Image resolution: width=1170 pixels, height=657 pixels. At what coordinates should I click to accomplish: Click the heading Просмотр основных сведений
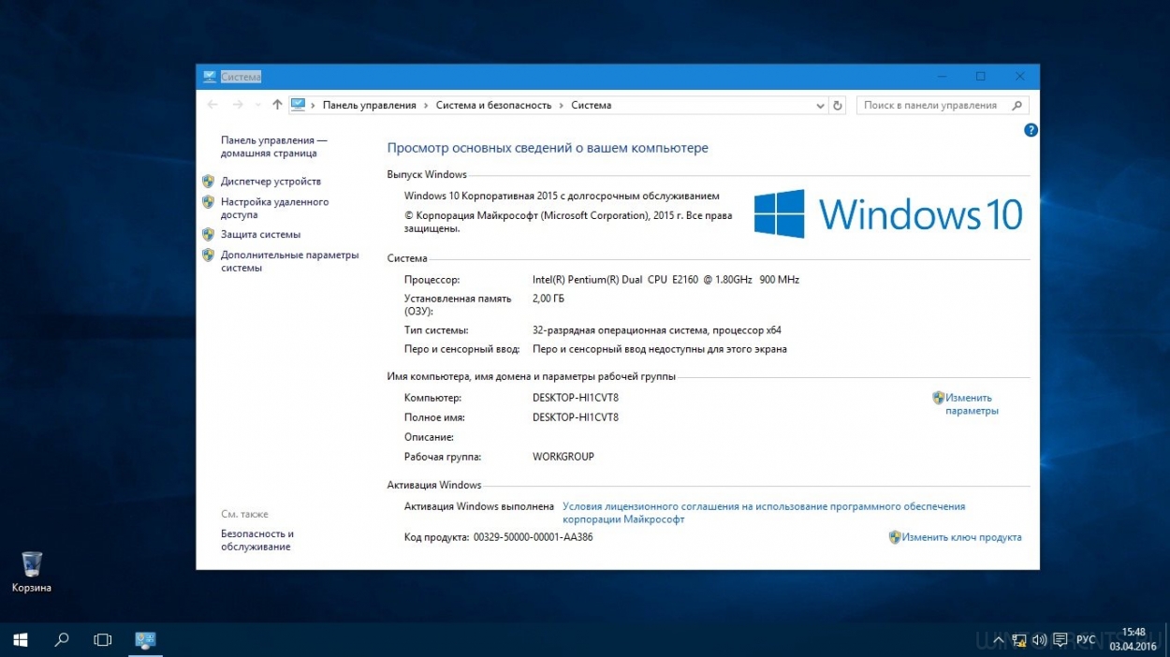pyautogui.click(x=548, y=148)
